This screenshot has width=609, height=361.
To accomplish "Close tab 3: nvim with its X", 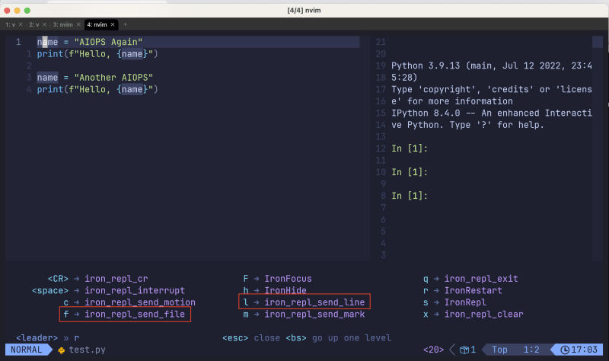I will click(78, 24).
